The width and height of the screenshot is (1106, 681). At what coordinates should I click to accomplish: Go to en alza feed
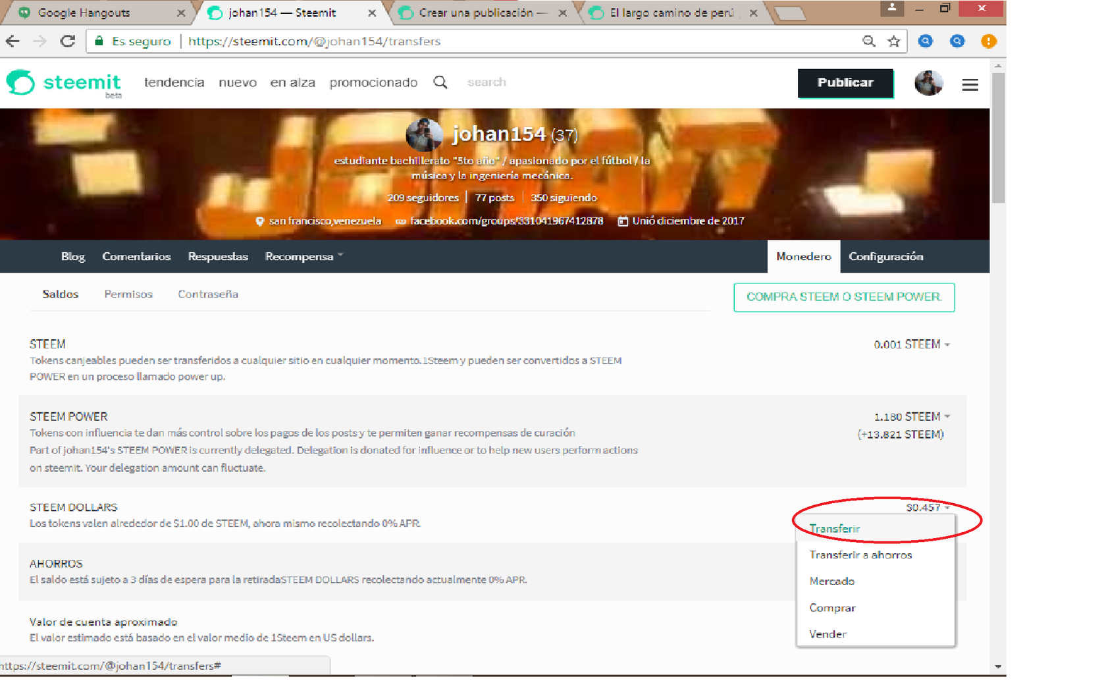coord(292,82)
